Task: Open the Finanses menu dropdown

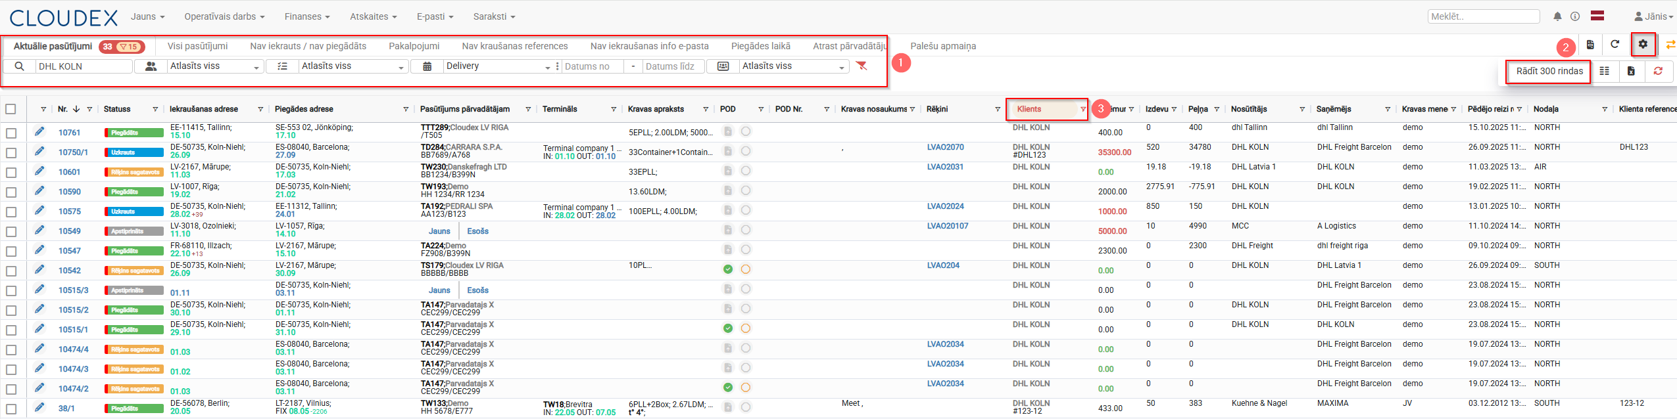Action: click(307, 16)
